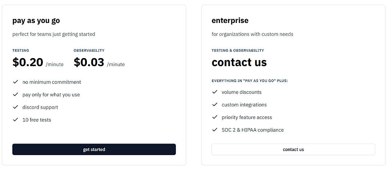Viewport: 389px width, 170px height.
Task: Click checkmark beside volume discounts
Action: [x=214, y=92]
